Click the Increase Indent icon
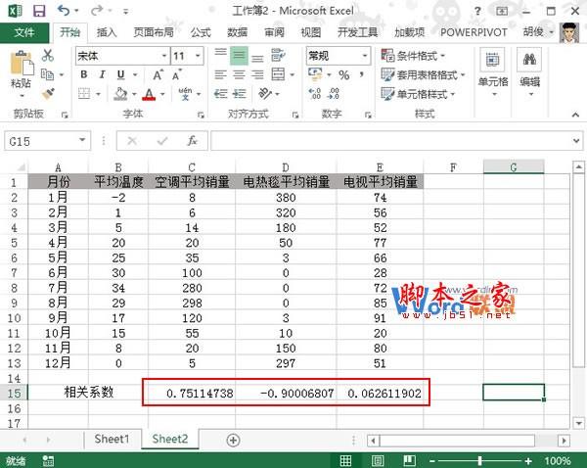Screen dimensions: 587x468 pos(239,94)
